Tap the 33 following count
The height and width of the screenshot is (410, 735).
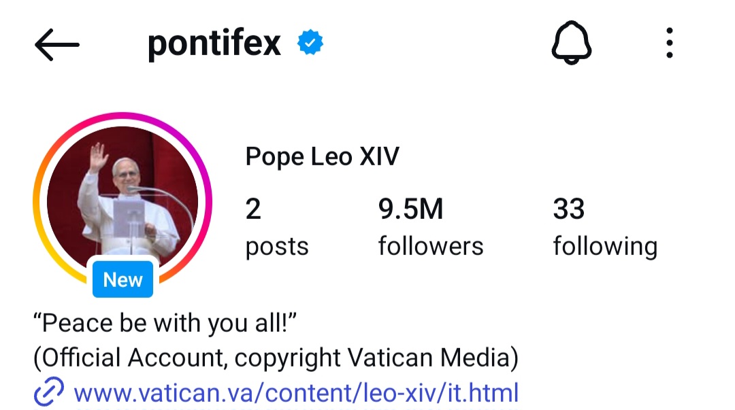coord(568,209)
